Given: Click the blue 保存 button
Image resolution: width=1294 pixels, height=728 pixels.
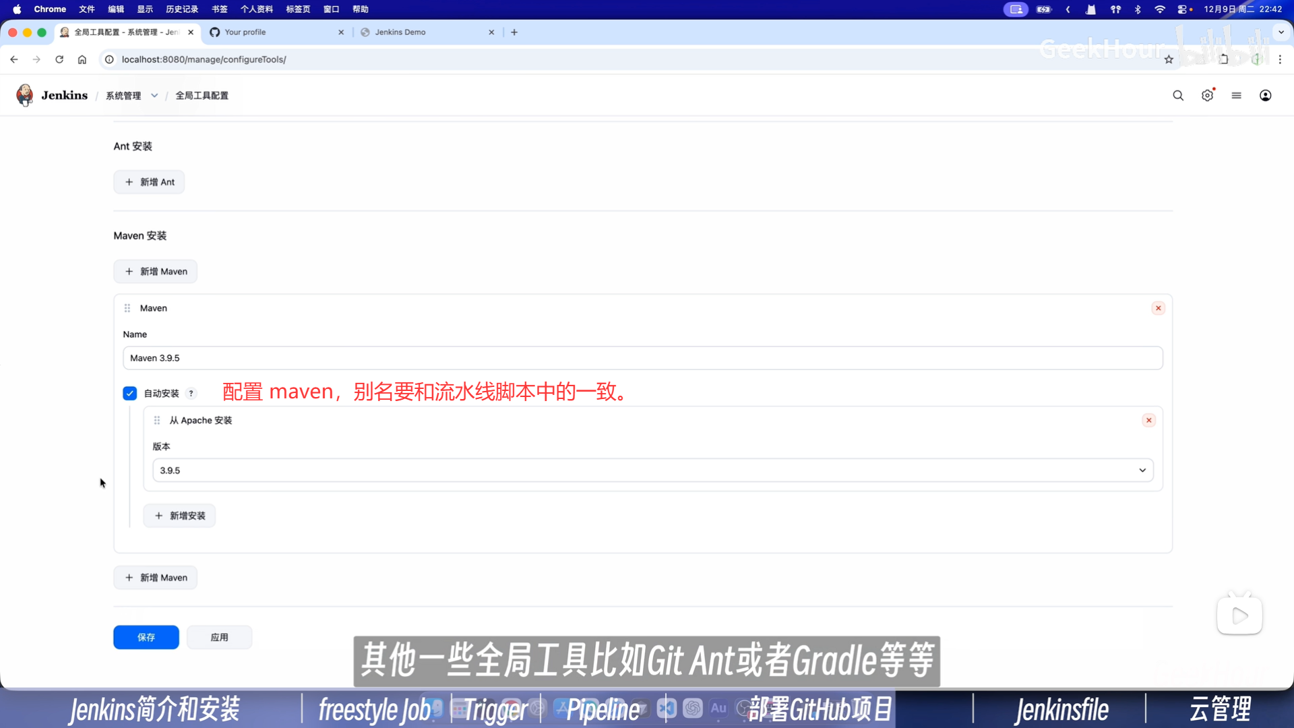Looking at the screenshot, I should [146, 637].
